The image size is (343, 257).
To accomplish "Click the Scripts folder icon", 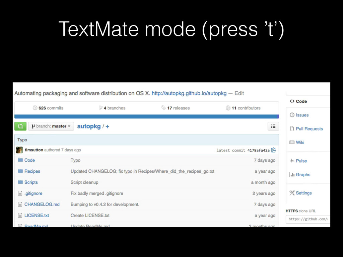I will [20, 182].
